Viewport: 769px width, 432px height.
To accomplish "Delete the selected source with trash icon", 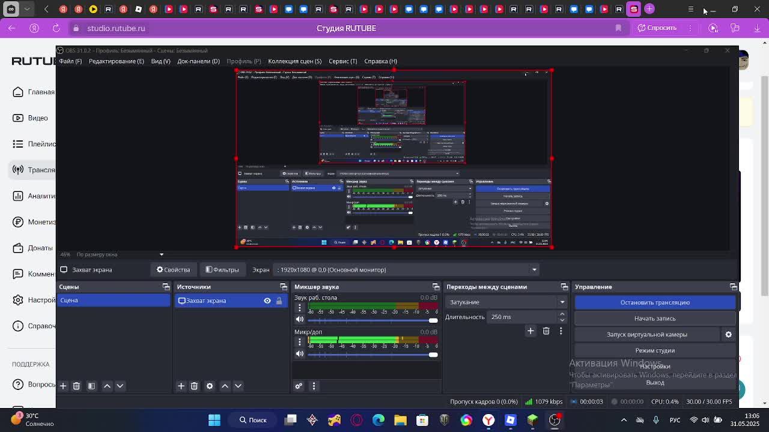I will click(x=194, y=386).
